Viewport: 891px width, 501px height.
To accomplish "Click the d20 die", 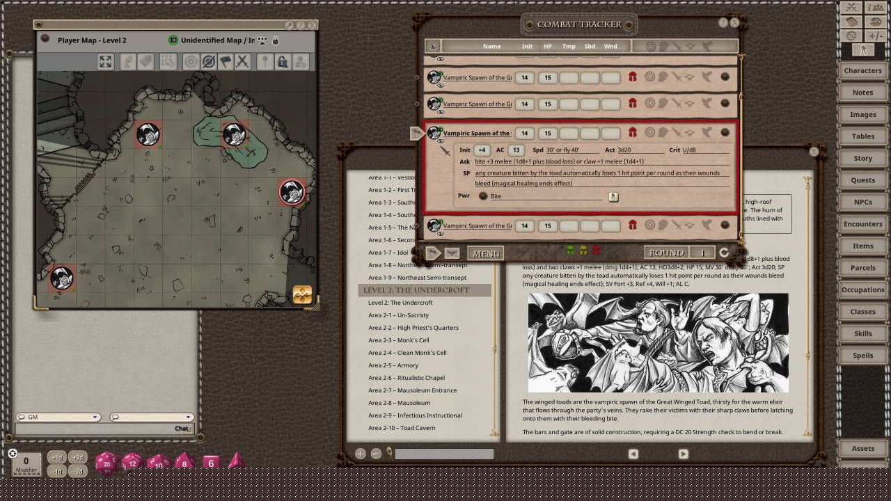I will 107,463.
